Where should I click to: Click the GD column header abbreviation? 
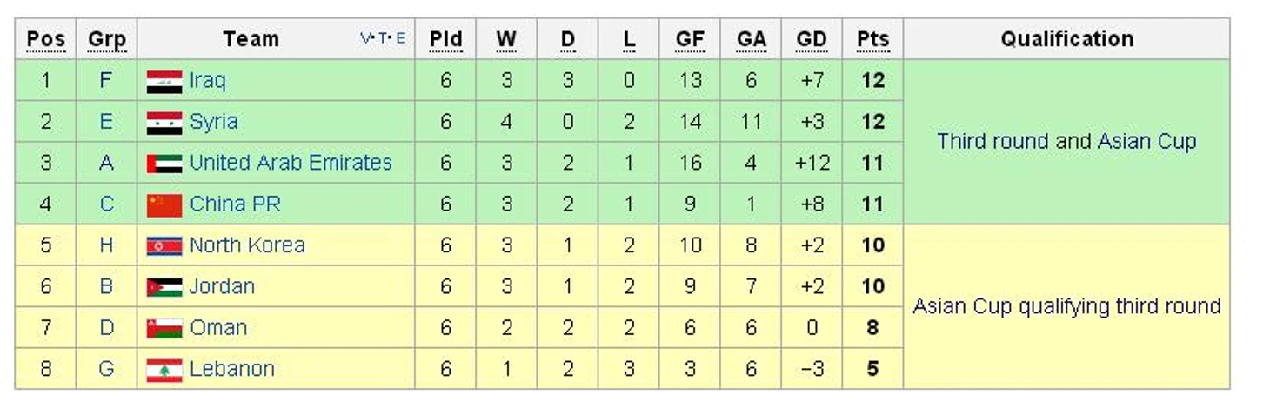(x=812, y=39)
